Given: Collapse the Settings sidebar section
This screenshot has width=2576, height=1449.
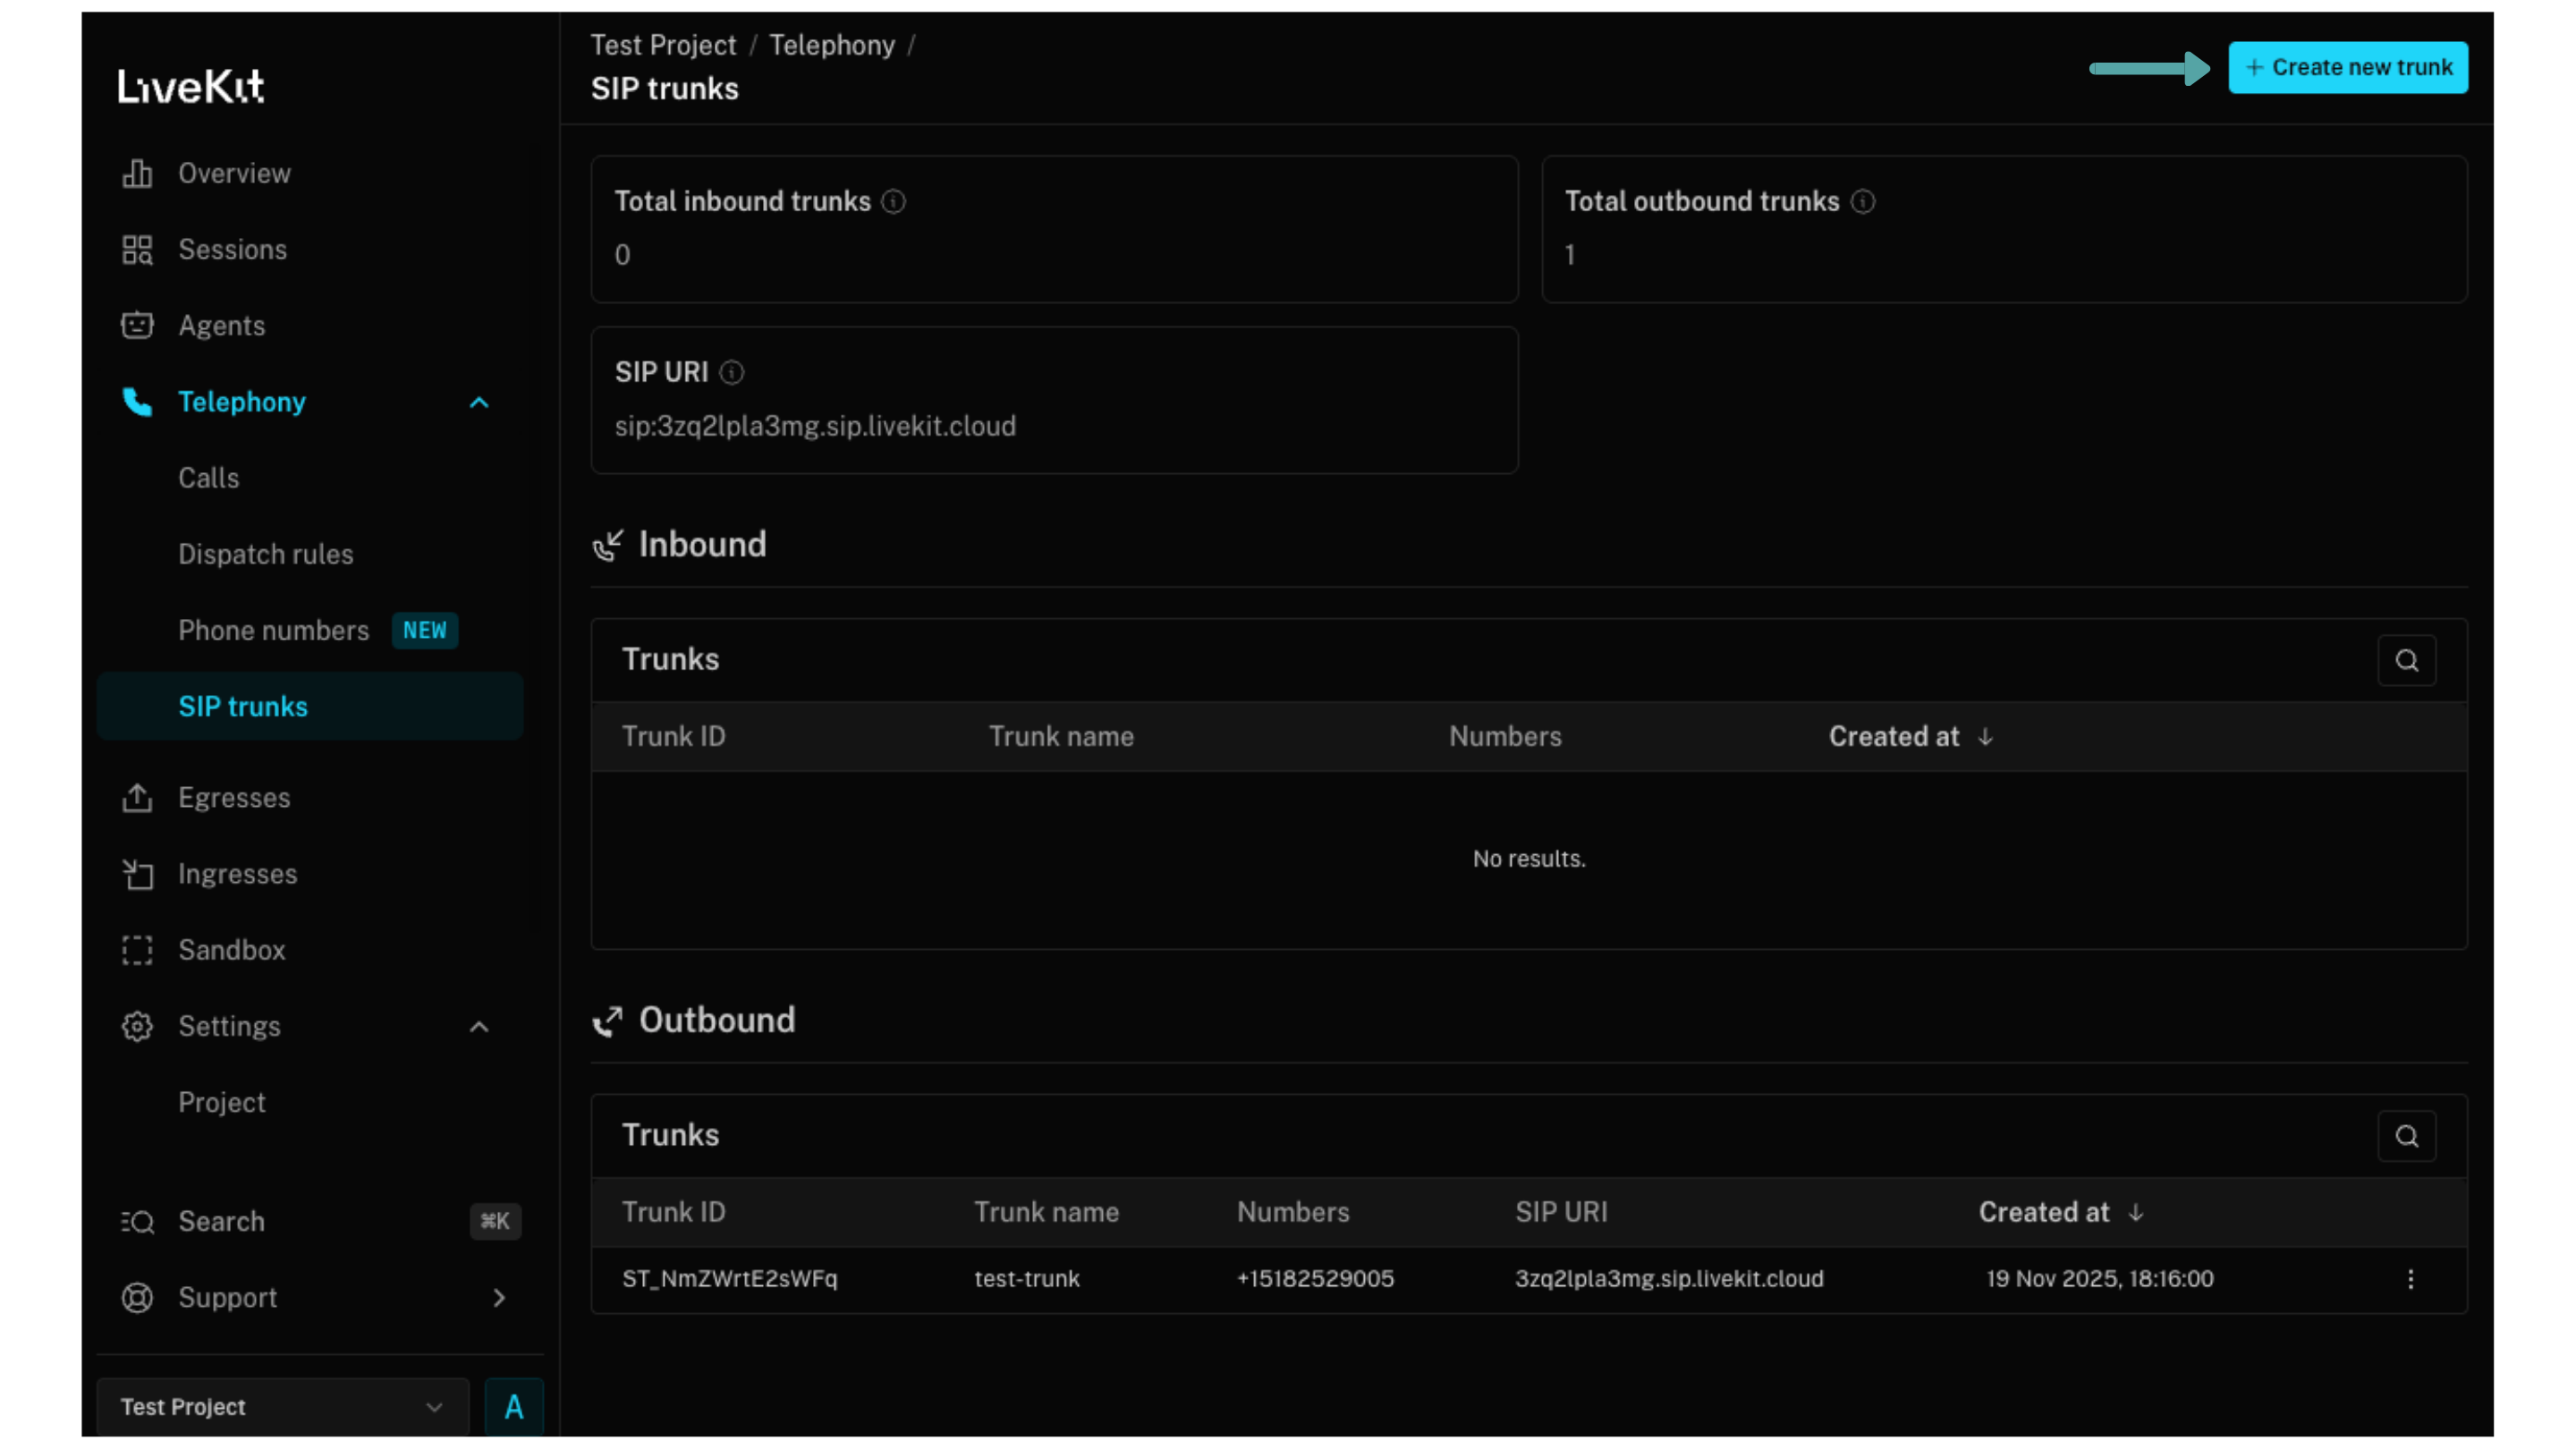Looking at the screenshot, I should pos(479,1027).
